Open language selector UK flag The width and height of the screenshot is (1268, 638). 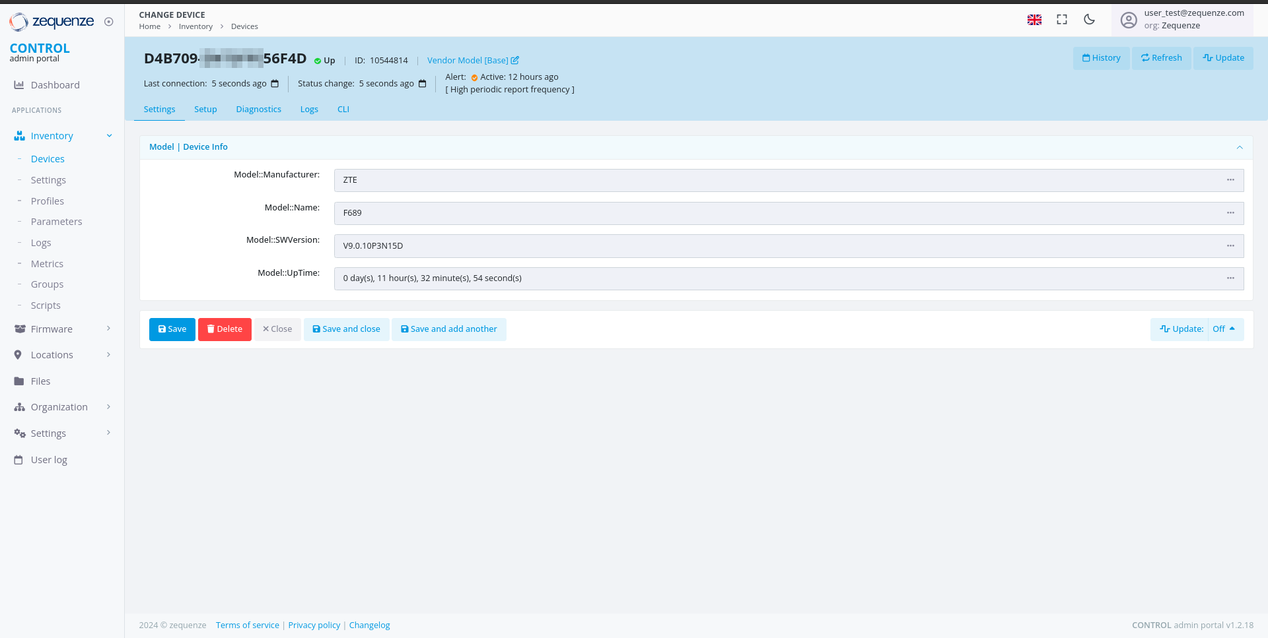pos(1034,20)
